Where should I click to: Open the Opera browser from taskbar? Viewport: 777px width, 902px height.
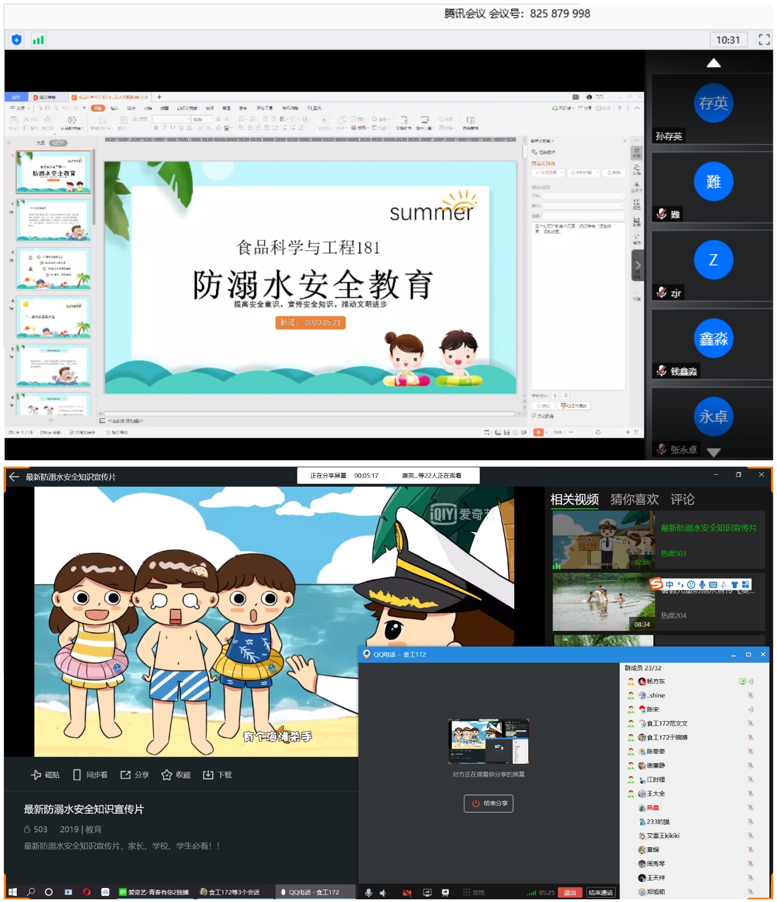[x=86, y=892]
